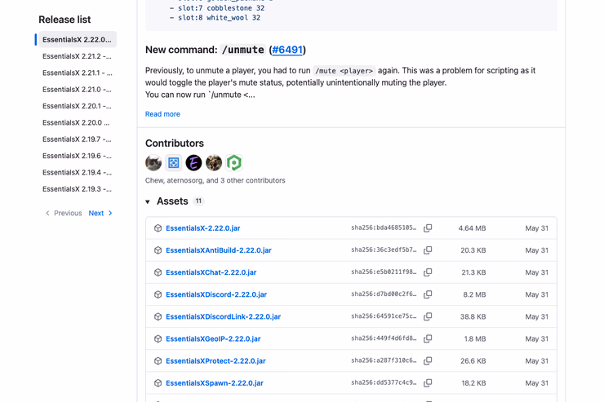Click package icon beside EssentialsXProtect-2.22.0.jar
This screenshot has width=604, height=402.
click(x=158, y=361)
